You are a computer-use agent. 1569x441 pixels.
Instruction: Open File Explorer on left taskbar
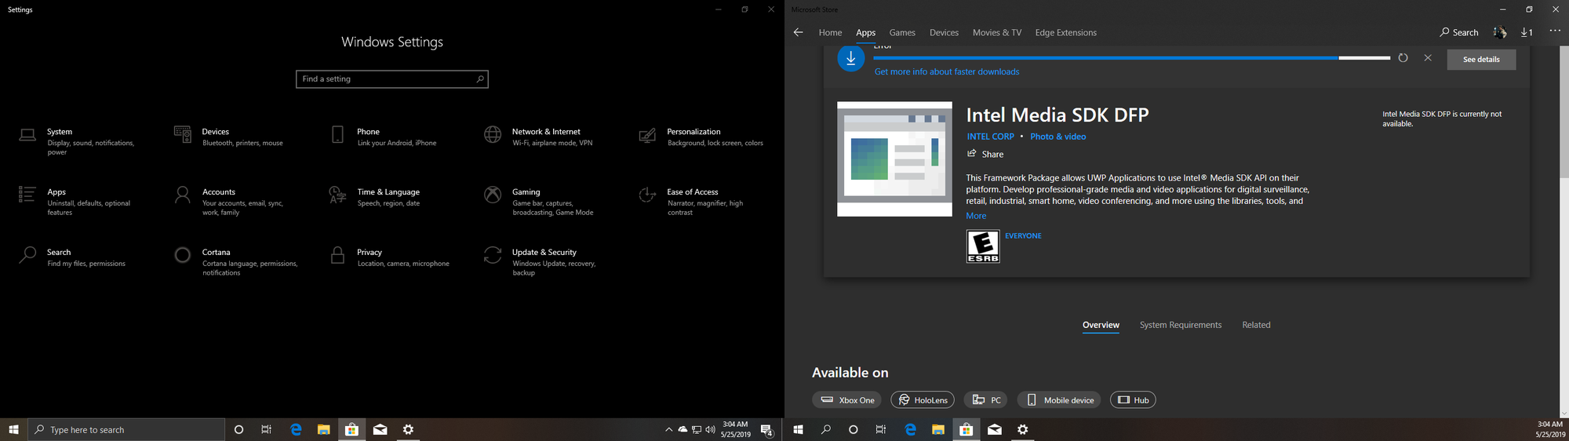tap(323, 429)
